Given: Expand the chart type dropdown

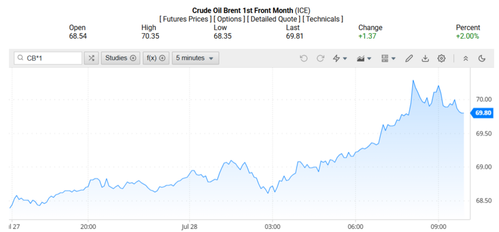Looking at the screenshot, I should 364,58.
